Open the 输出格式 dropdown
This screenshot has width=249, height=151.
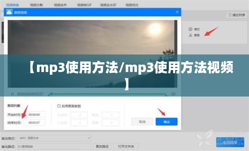coord(54,138)
